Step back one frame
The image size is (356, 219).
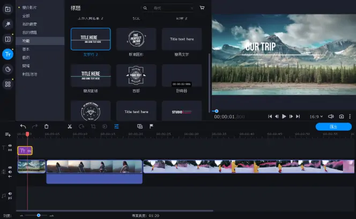(277, 116)
